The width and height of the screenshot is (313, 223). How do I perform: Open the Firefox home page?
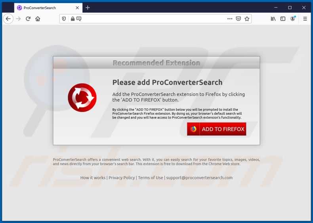point(38,19)
